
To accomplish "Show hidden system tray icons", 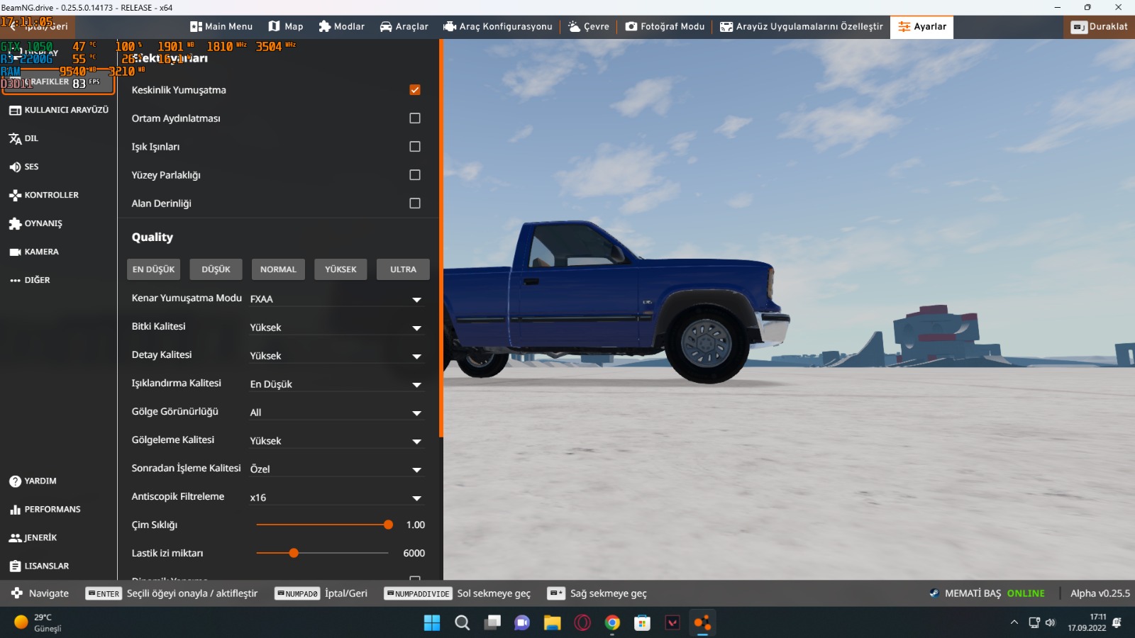I will click(x=1014, y=622).
